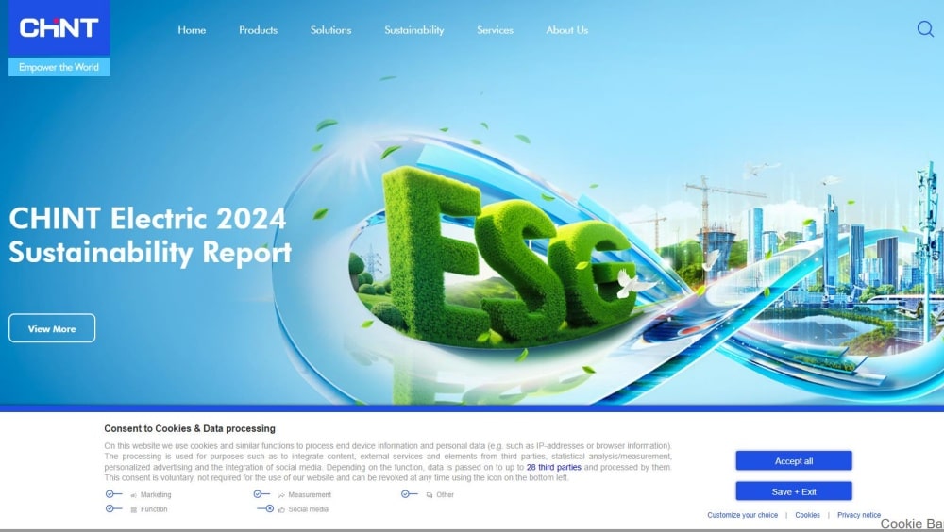The image size is (944, 532).
Task: Open the 28 third parties link
Action: coord(554,467)
